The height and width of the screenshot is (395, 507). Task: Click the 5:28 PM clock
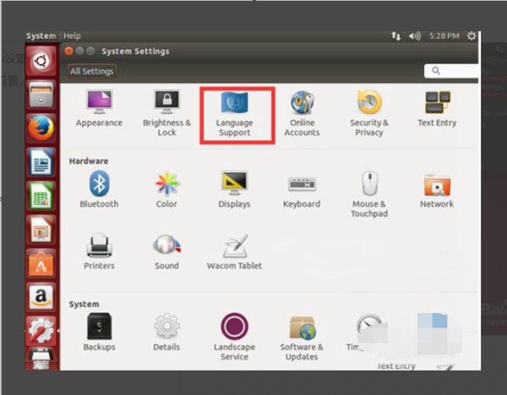point(444,35)
